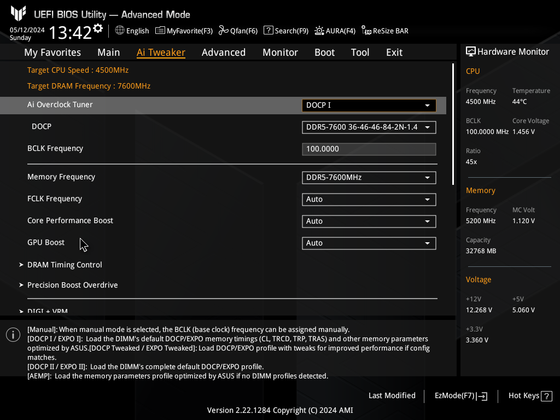This screenshot has height=420, width=560.
Task: Toggle ReSize BAR option
Action: [x=385, y=31]
